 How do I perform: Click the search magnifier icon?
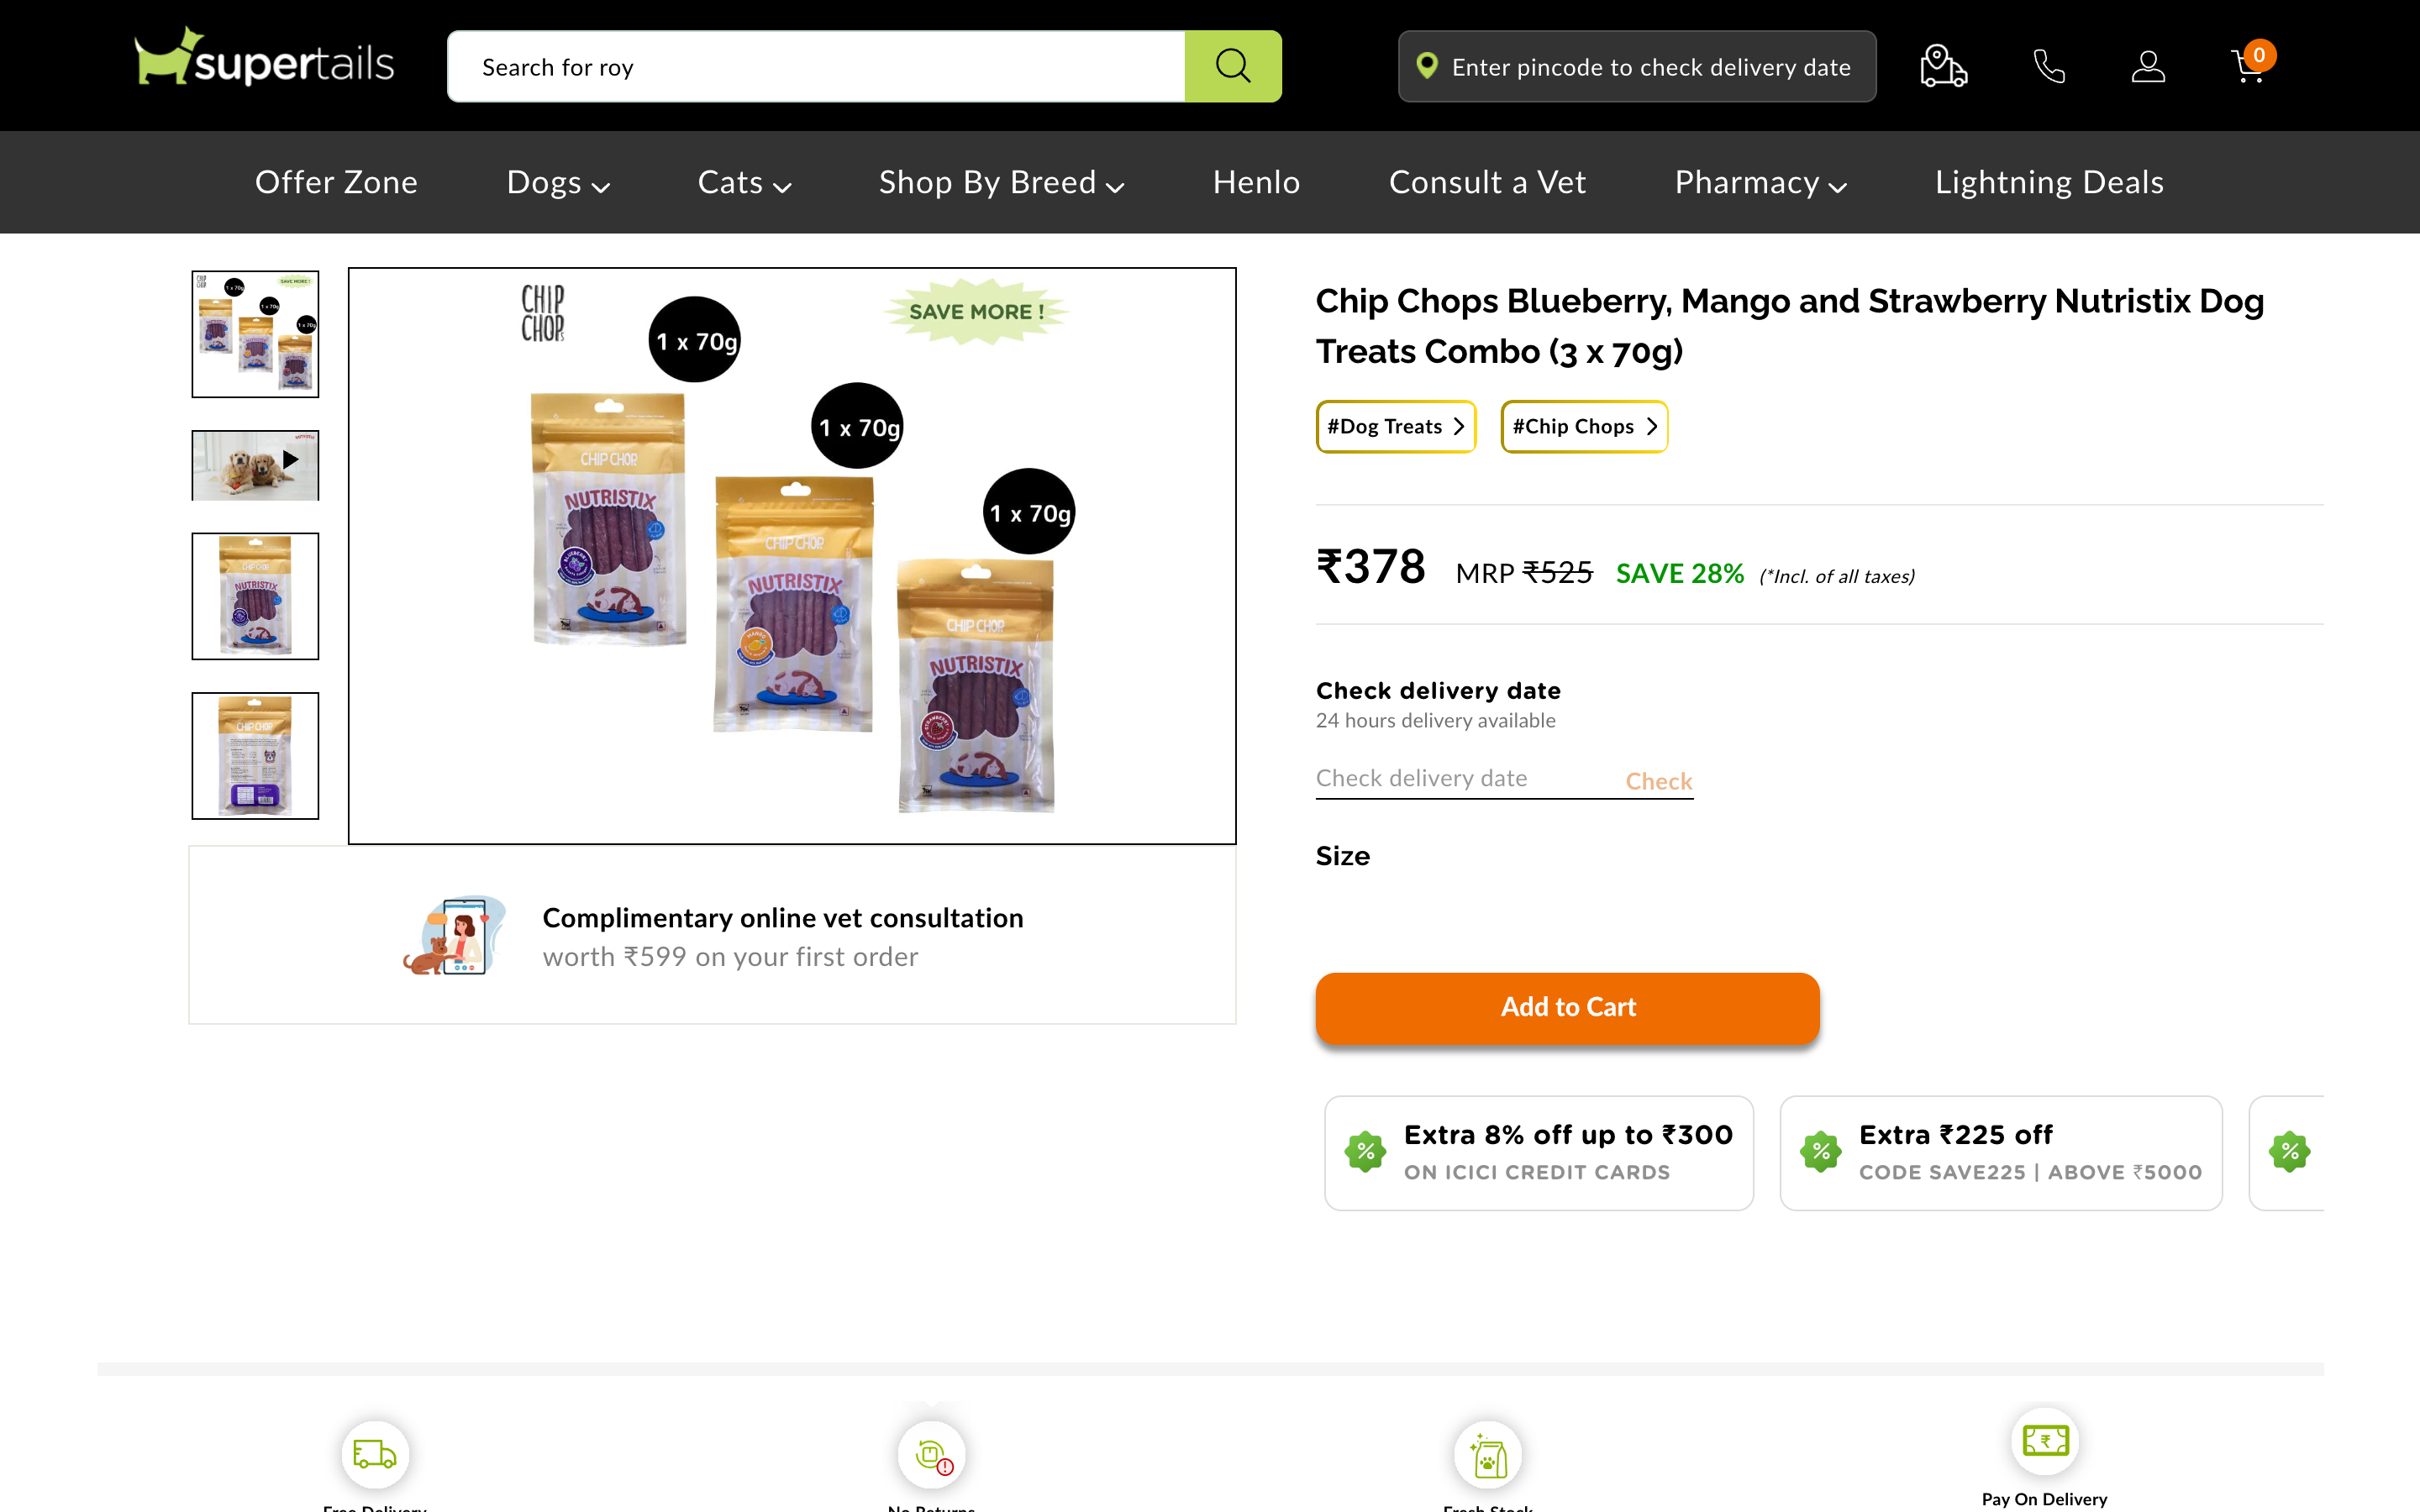(1232, 66)
